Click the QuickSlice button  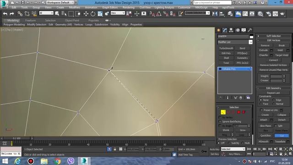[x=266, y=136]
